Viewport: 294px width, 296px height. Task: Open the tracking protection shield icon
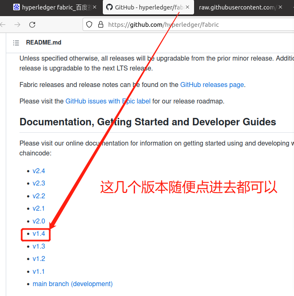click(x=89, y=25)
